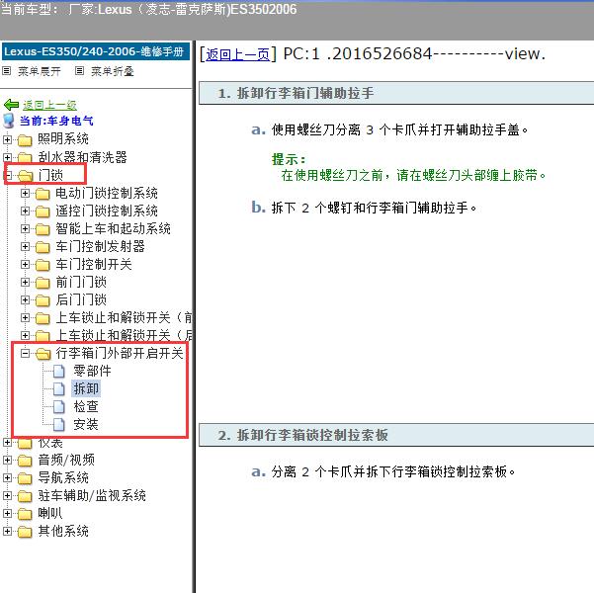Click the green 提示 note text

coord(409,168)
